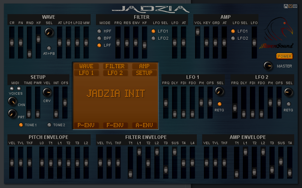Toggle the AT>PB switch in WAVE
This screenshot has width=302, height=188.
tap(49, 48)
